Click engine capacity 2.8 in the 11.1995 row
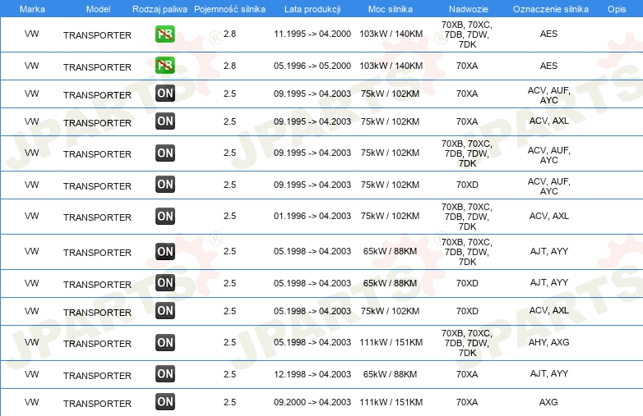643x416 pixels. (x=229, y=34)
